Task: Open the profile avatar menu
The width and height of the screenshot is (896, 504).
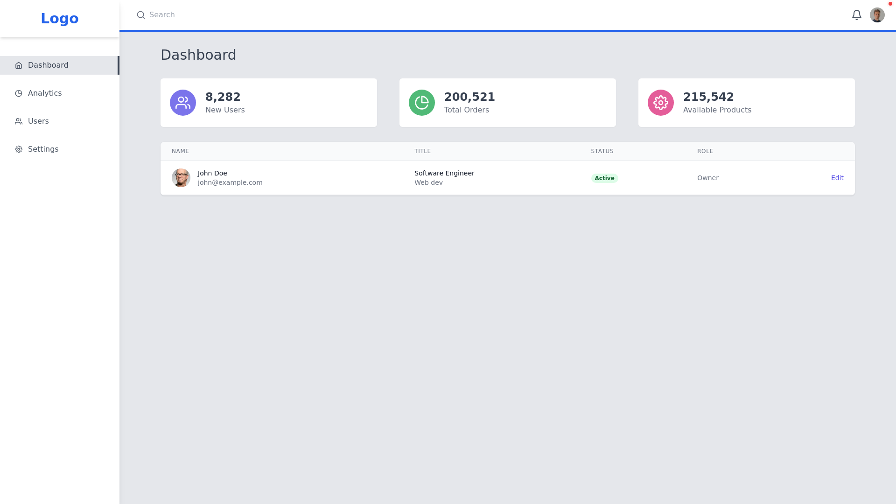Action: click(x=877, y=14)
